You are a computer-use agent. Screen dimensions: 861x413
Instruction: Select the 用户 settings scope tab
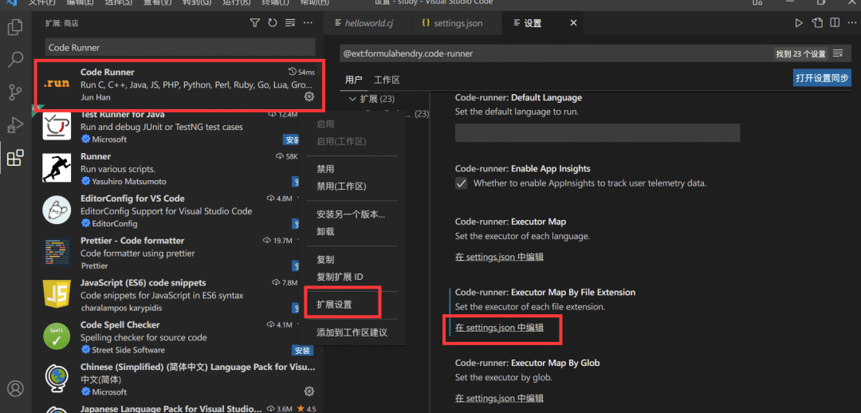354,80
